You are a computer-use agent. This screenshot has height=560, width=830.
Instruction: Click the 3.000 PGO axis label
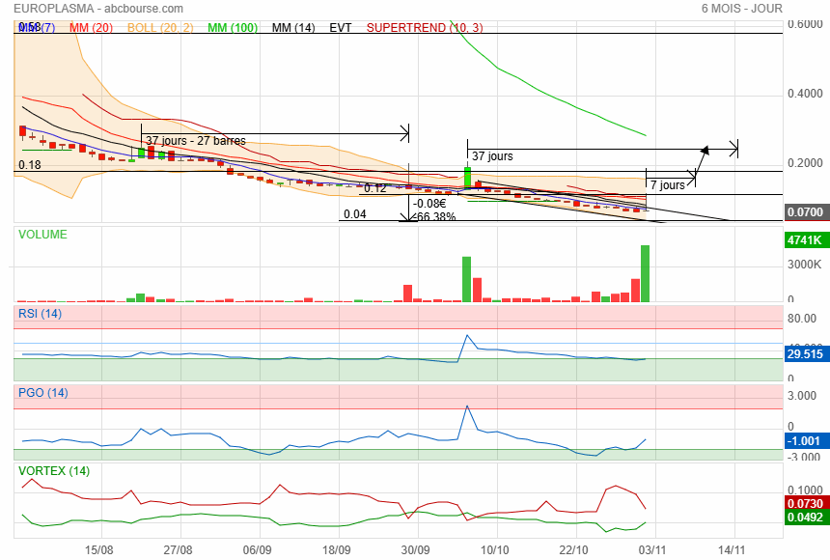[801, 396]
